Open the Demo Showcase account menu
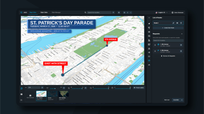Image resolution: width=204 pixels, height=114 pixels. (178, 13)
